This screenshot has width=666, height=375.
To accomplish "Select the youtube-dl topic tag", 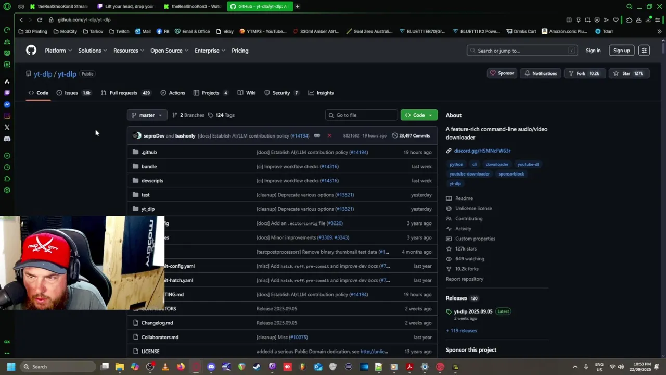I will coord(528,164).
